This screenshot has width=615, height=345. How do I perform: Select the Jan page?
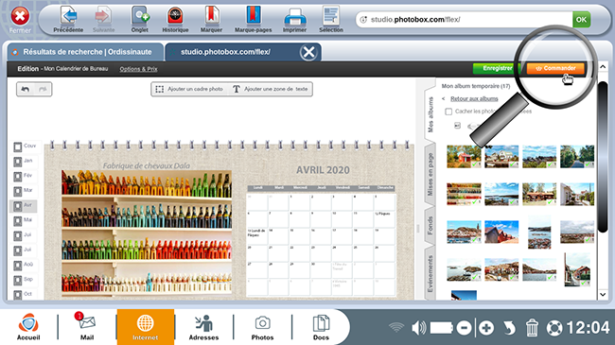(23, 161)
